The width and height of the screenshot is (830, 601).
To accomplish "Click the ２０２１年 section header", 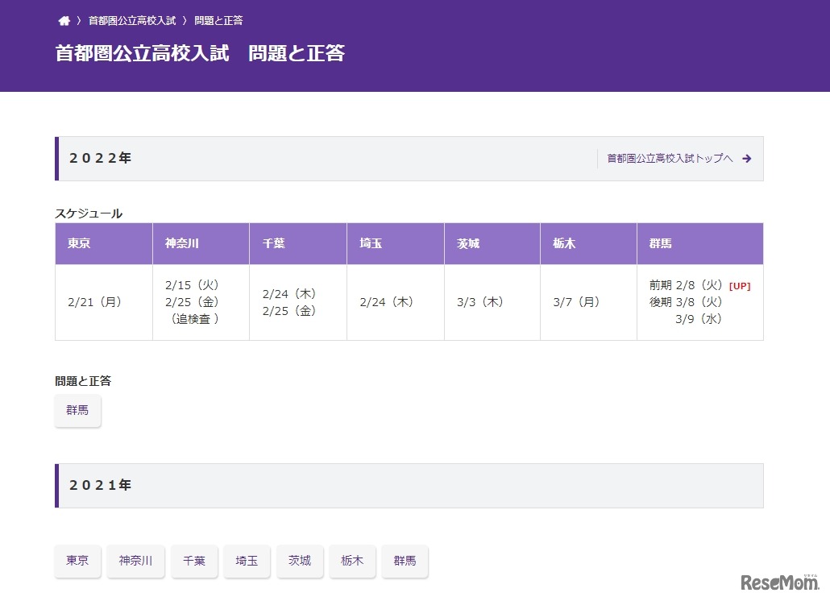I will pos(100,485).
